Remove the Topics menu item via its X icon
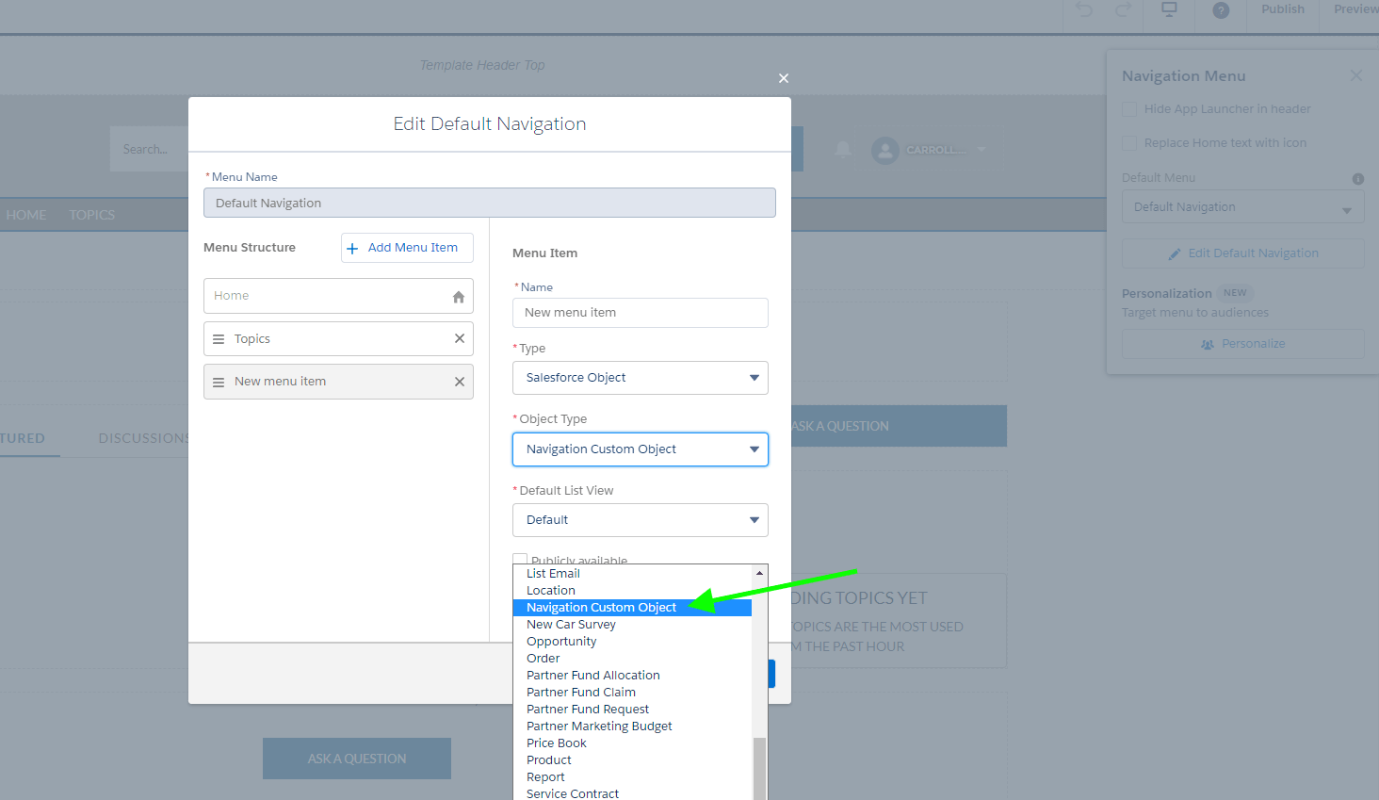 tap(460, 338)
